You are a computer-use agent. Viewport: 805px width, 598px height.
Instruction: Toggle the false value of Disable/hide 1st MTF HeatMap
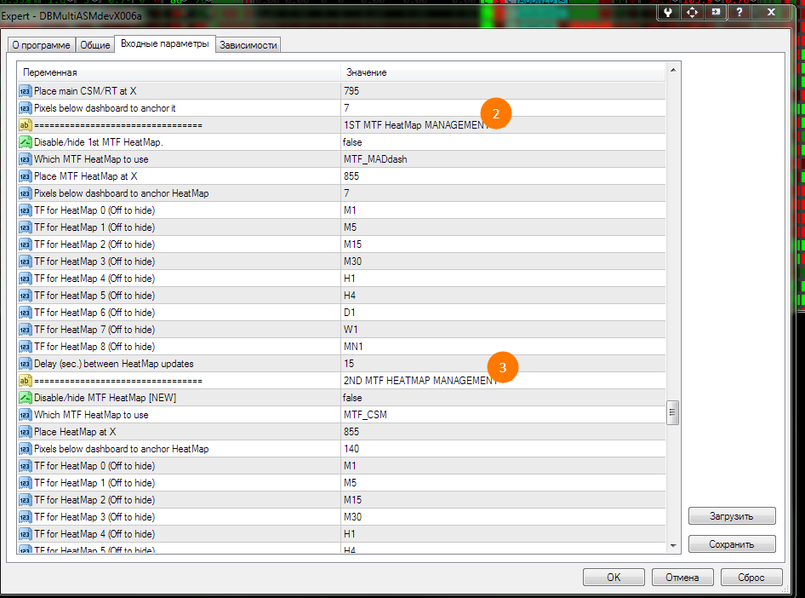pyautogui.click(x=503, y=142)
